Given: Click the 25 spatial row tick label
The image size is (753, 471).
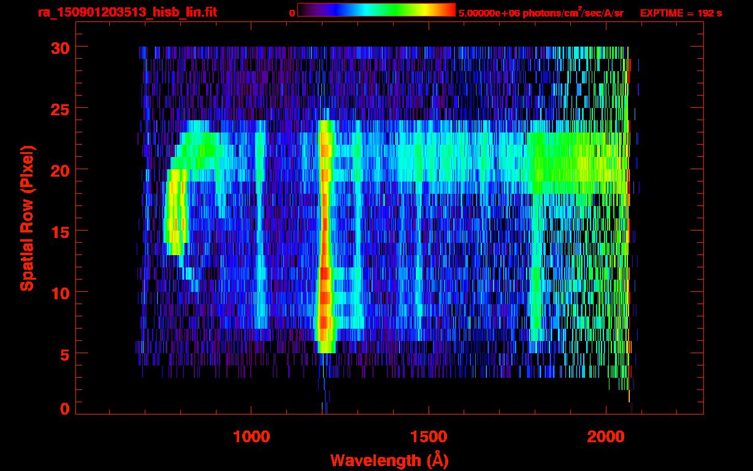Looking at the screenshot, I should pos(60,109).
